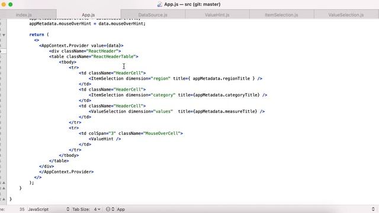Viewport: 379px width, 213px height.
Task: Click the 'Tab Size:' label in status bar
Action: [81, 209]
